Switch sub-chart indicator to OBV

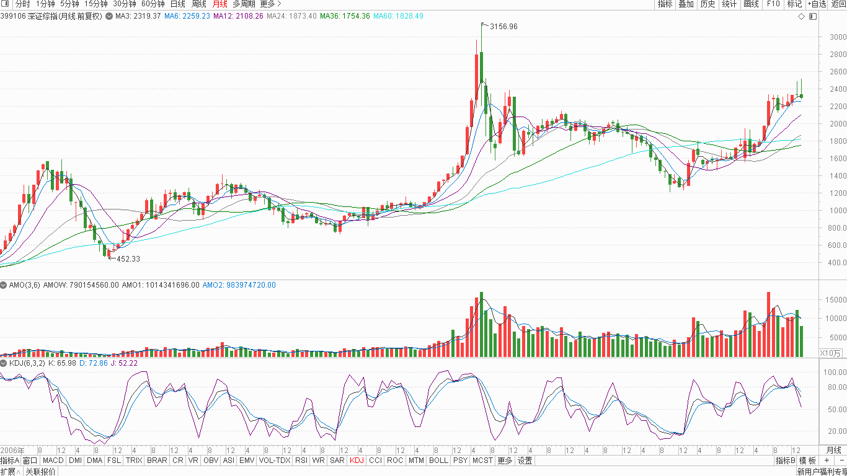click(x=211, y=461)
